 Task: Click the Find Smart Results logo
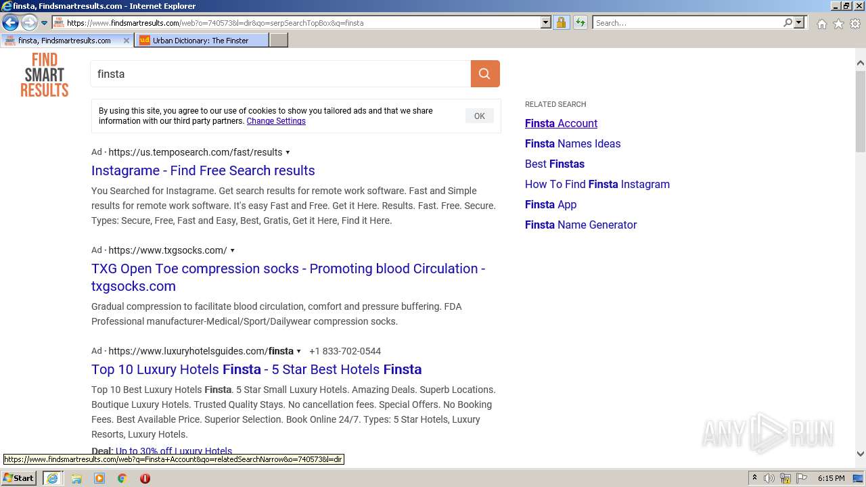tap(44, 74)
